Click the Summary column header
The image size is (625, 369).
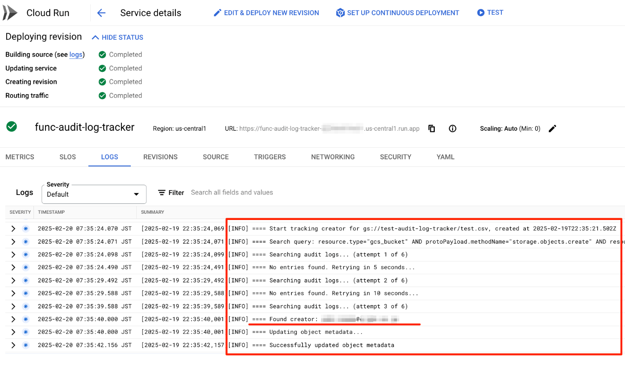[153, 212]
